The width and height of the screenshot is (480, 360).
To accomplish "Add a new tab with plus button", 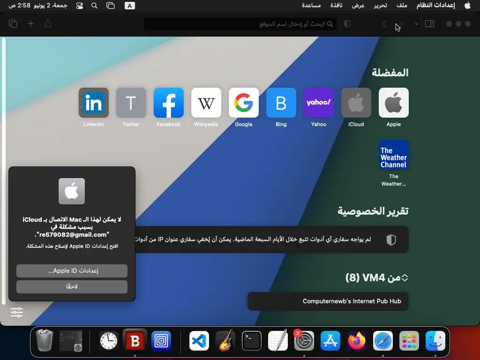I will (x=30, y=23).
